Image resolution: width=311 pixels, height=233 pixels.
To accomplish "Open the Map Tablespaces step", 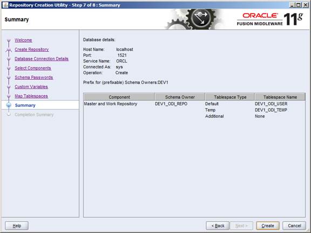I will [x=31, y=96].
